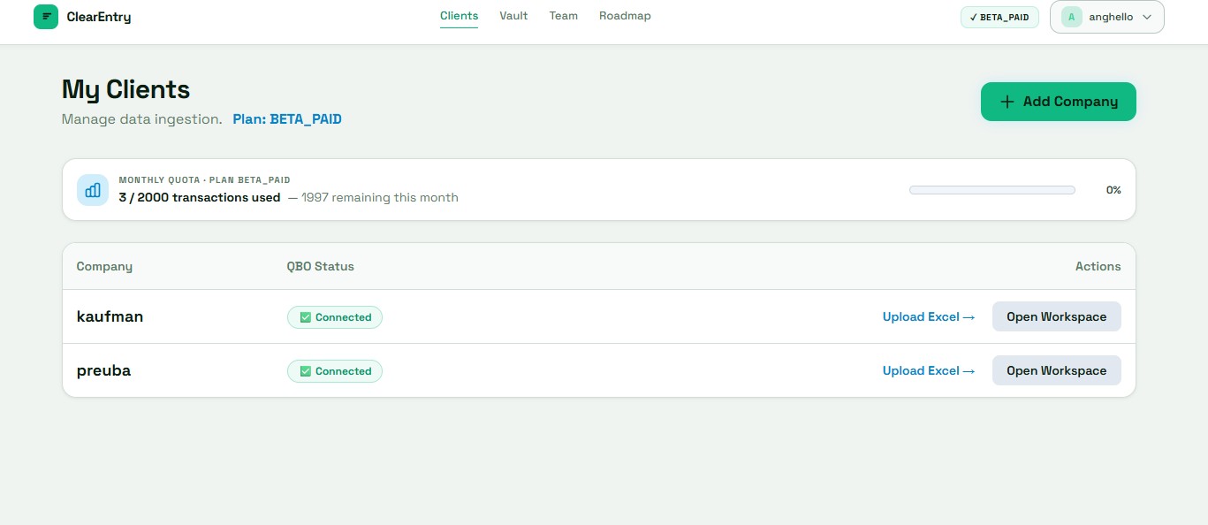Select the preuba company name

point(103,370)
